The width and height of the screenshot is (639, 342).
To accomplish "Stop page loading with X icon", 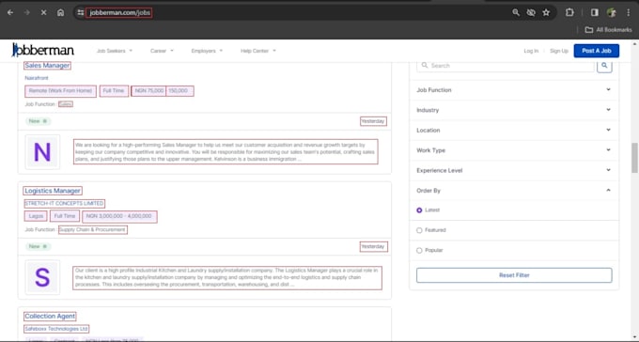I will click(x=43, y=12).
